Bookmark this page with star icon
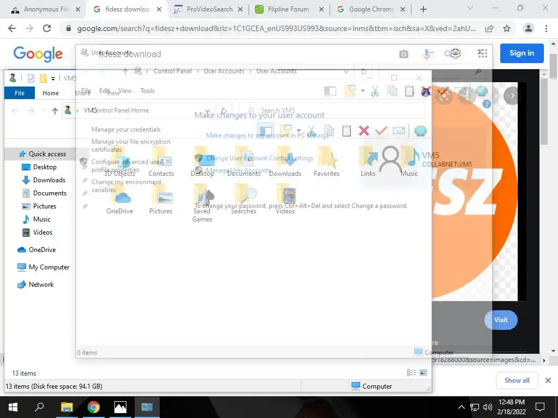The image size is (558, 418). 507,28
